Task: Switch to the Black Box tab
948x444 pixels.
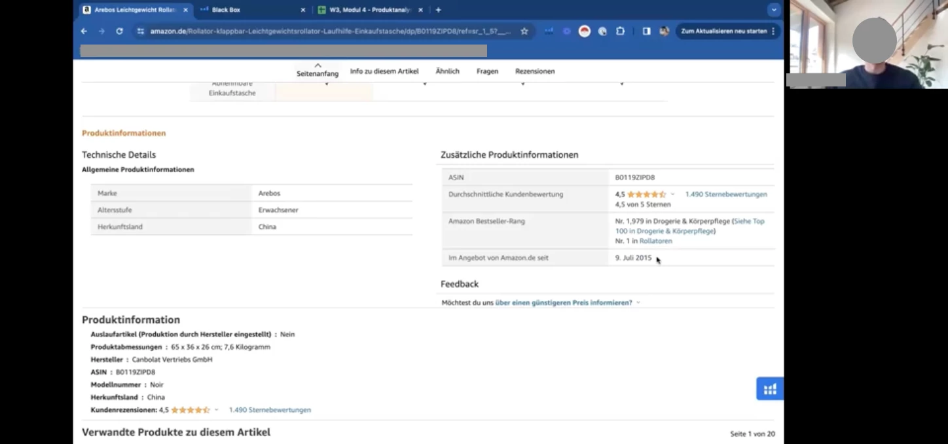Action: click(x=253, y=10)
